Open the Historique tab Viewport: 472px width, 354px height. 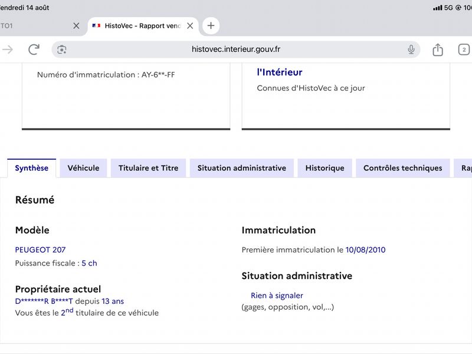(x=325, y=168)
